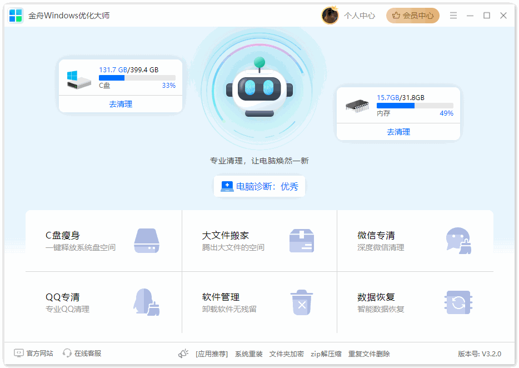Image resolution: width=519 pixels, height=368 pixels.
Task: Click the 15.7GB/31.8GB memory text
Action: (401, 98)
